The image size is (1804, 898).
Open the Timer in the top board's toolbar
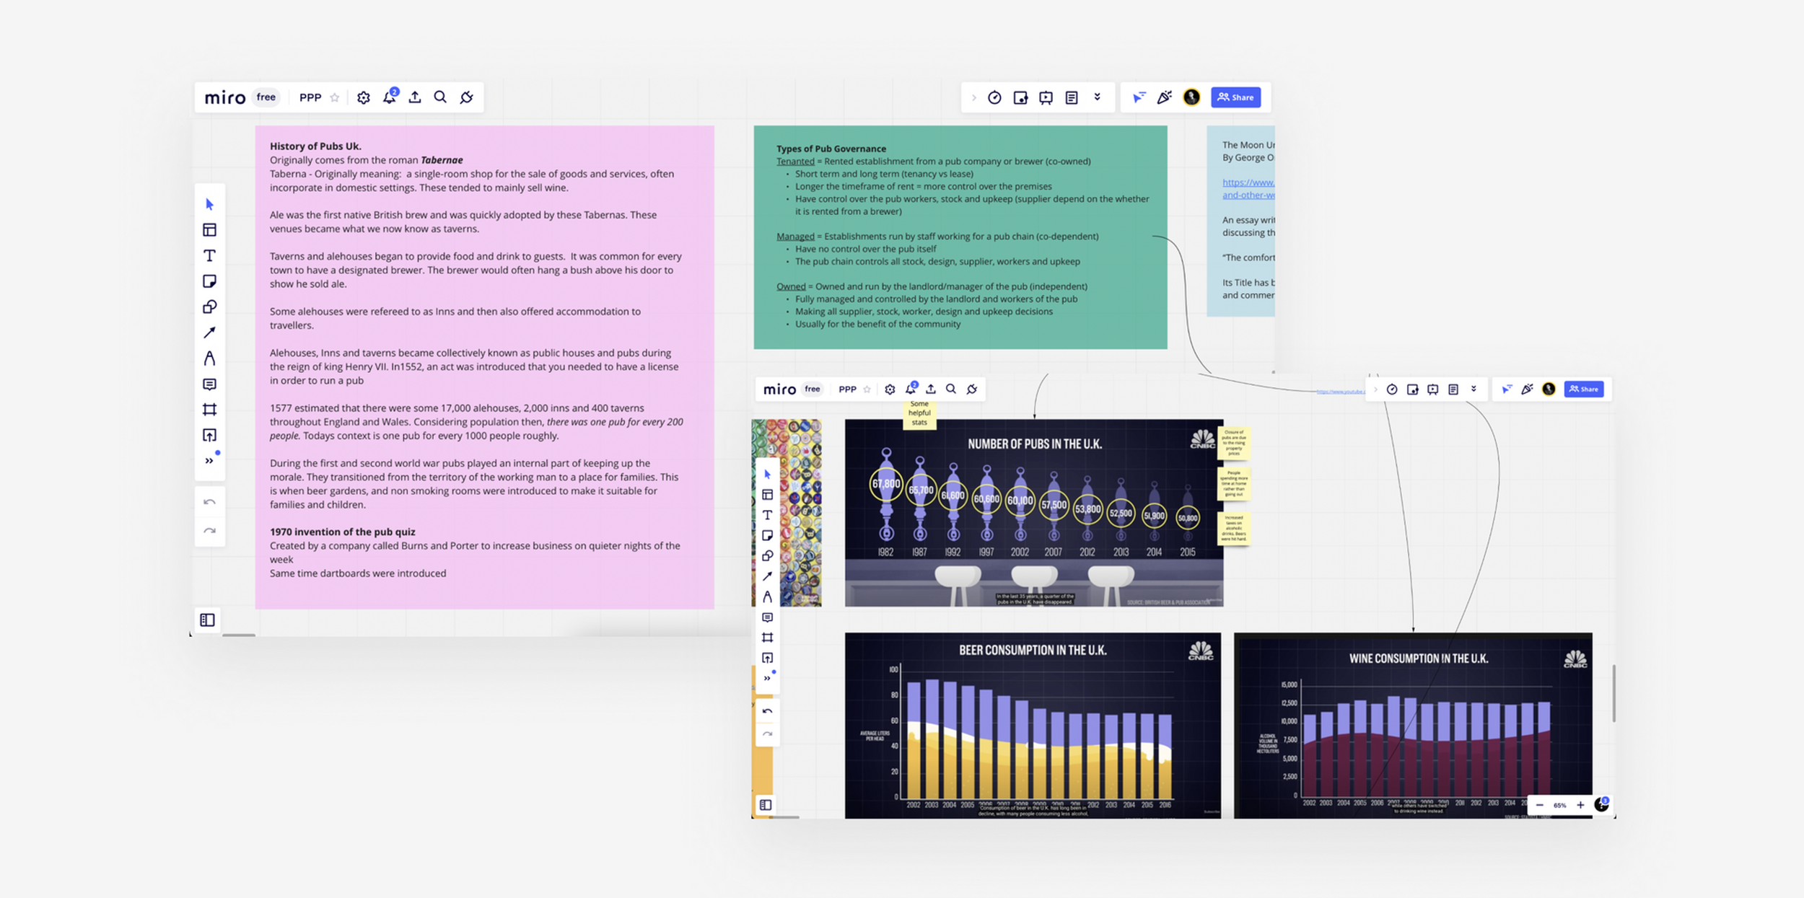point(994,97)
